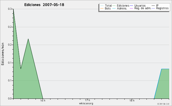Image resolution: width=172 pixels, height=106 pixels.
Task: Click the black IP line swatch
Action: [153, 6]
